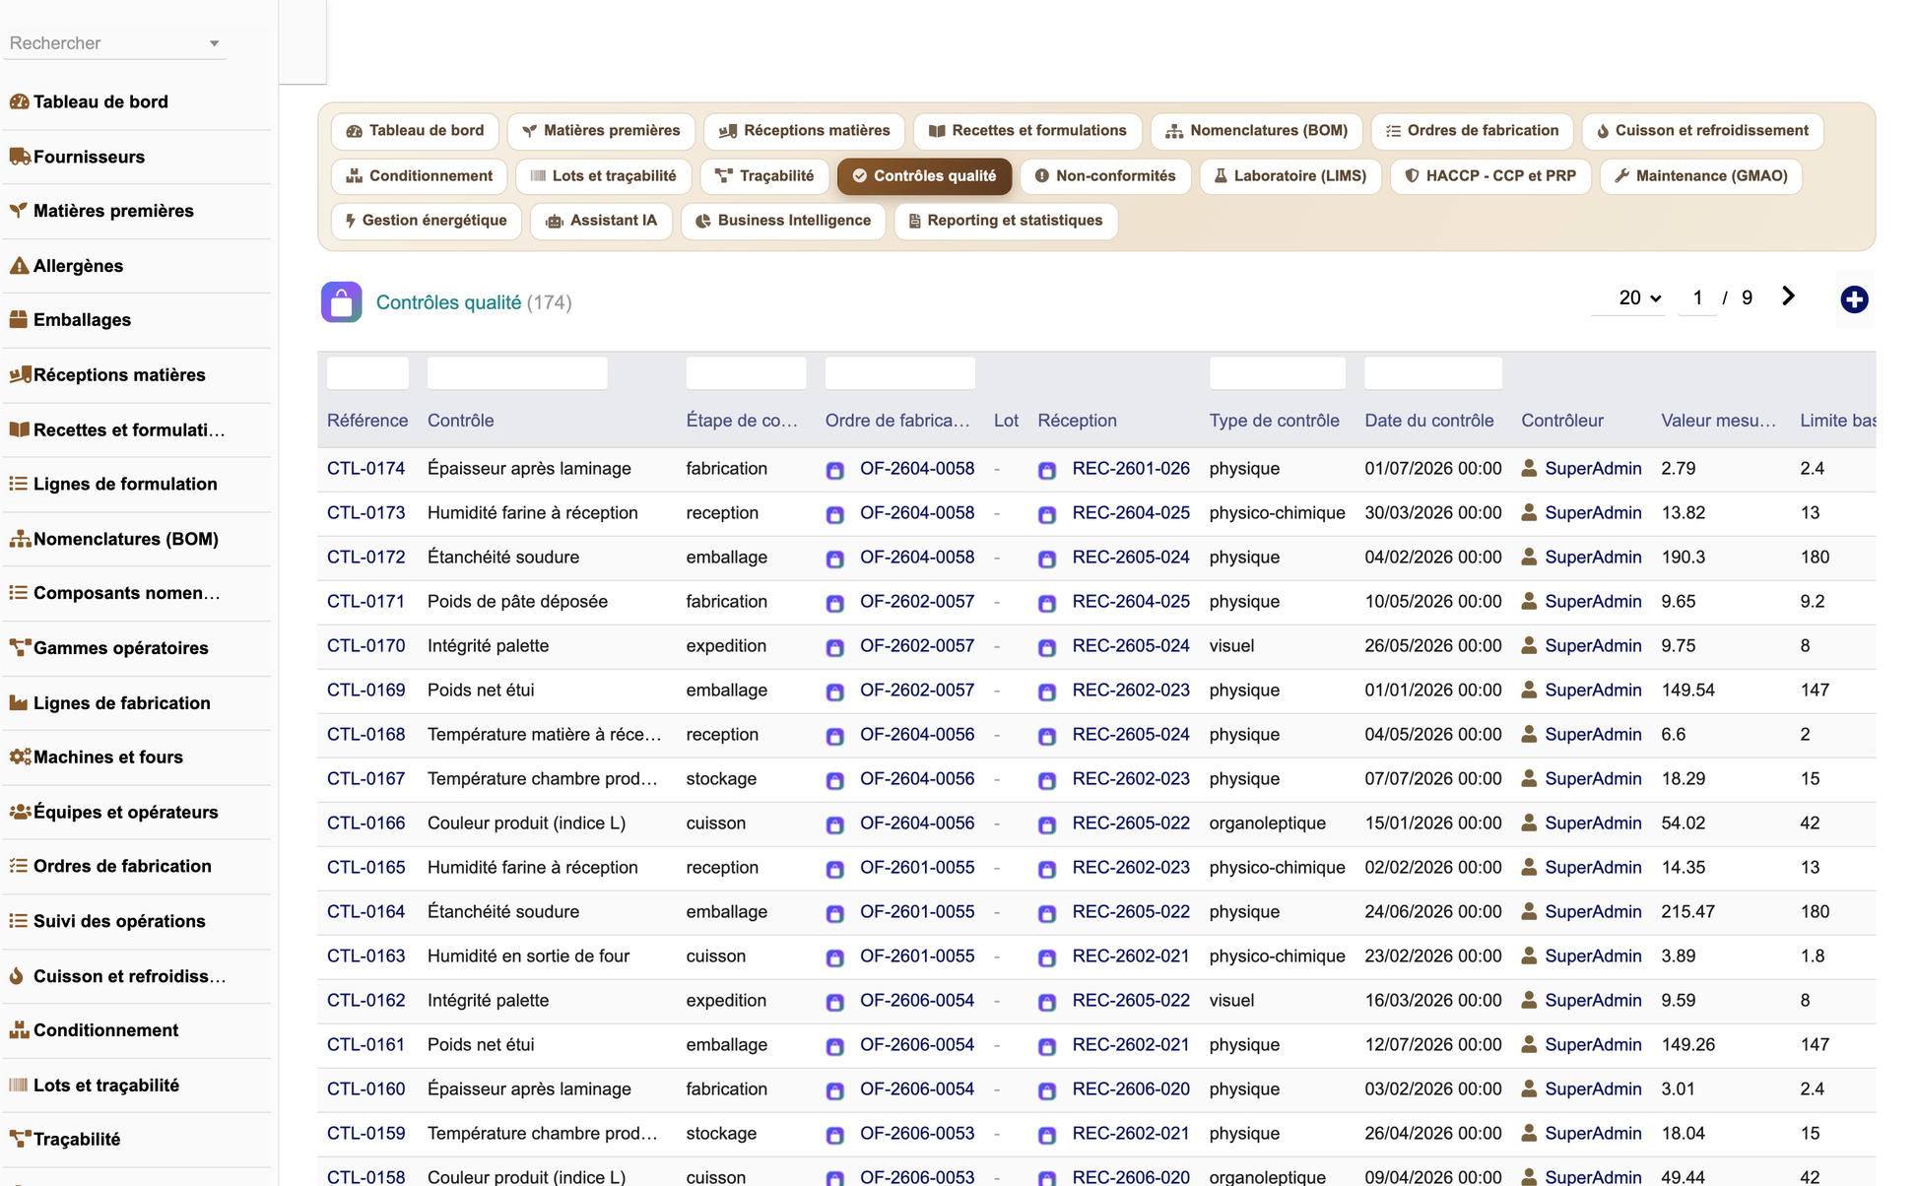Open the Traçabilité top tab
Screen dimensions: 1917x1186
coord(764,175)
